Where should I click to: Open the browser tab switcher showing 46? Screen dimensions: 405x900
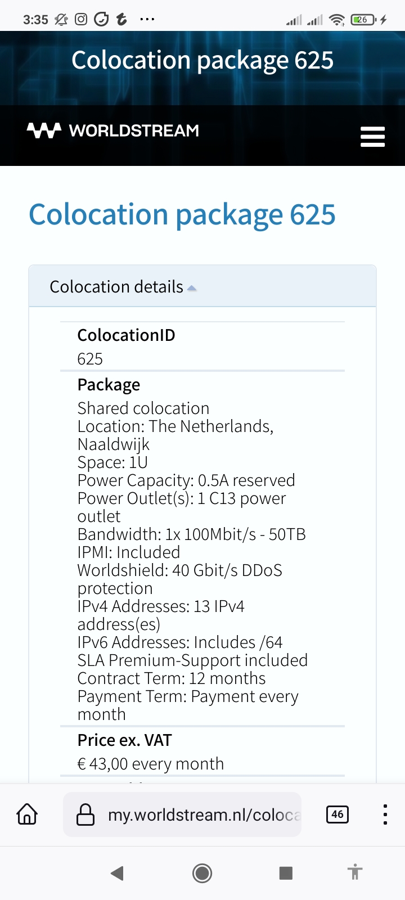337,814
